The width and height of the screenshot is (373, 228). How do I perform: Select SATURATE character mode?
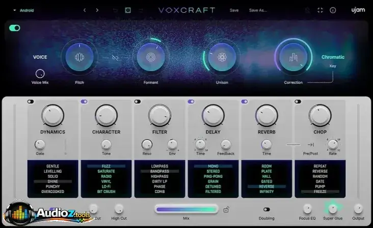click(106, 171)
